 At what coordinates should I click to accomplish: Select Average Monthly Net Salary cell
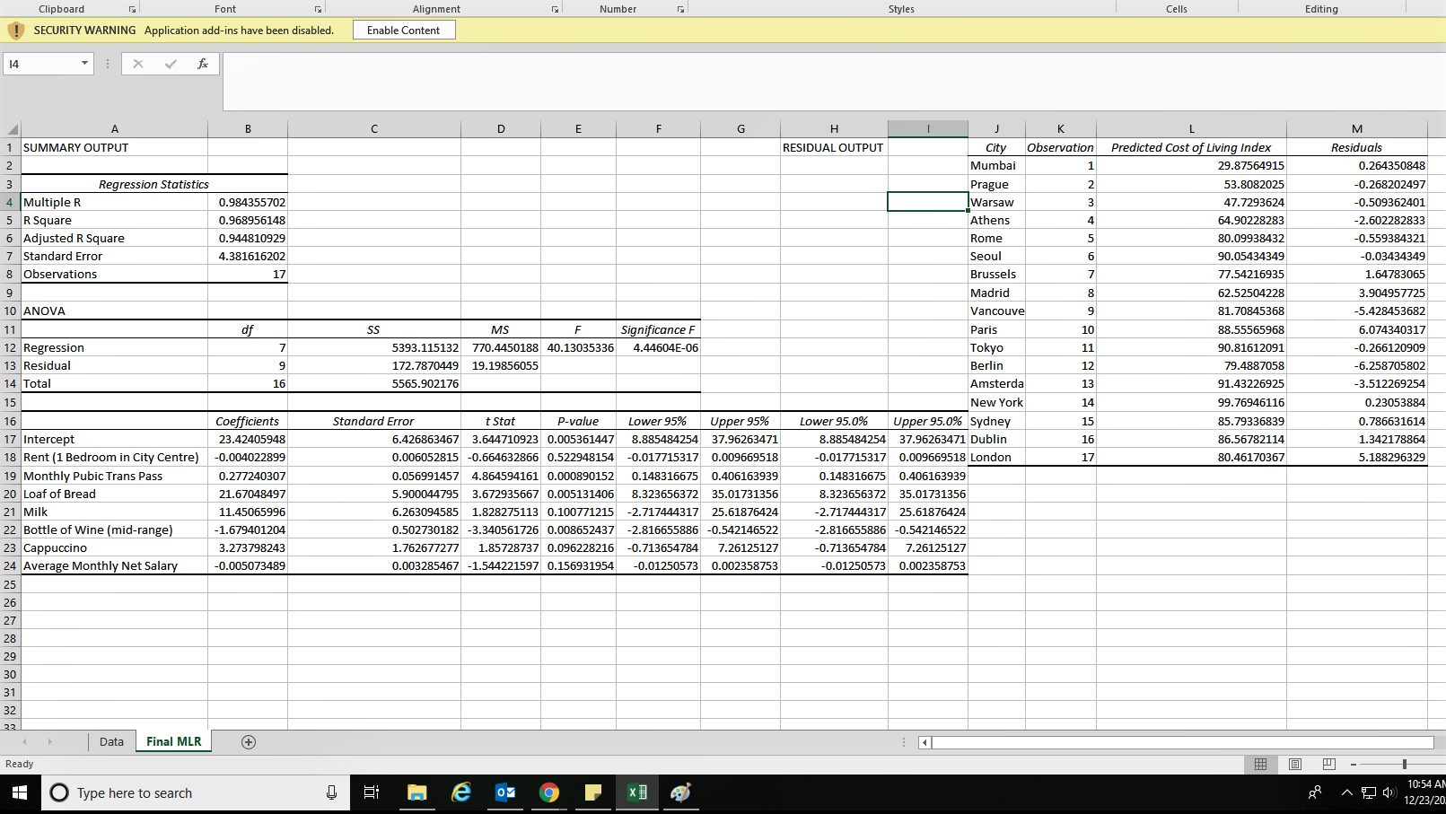(114, 565)
